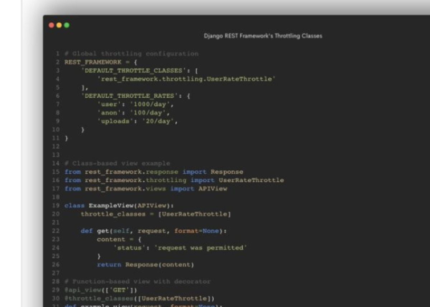
Task: Click 'throttle_classes = [UserRateThrottle]' on line 20
Action: [156, 214]
